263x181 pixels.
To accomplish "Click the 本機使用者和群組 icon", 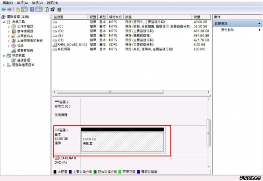I will coord(14,41).
